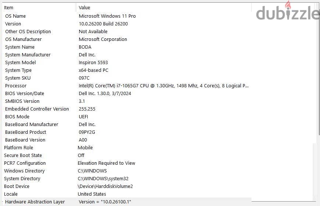Select value 097C
Viewport: 320px width, 206px height.
tap(84, 78)
